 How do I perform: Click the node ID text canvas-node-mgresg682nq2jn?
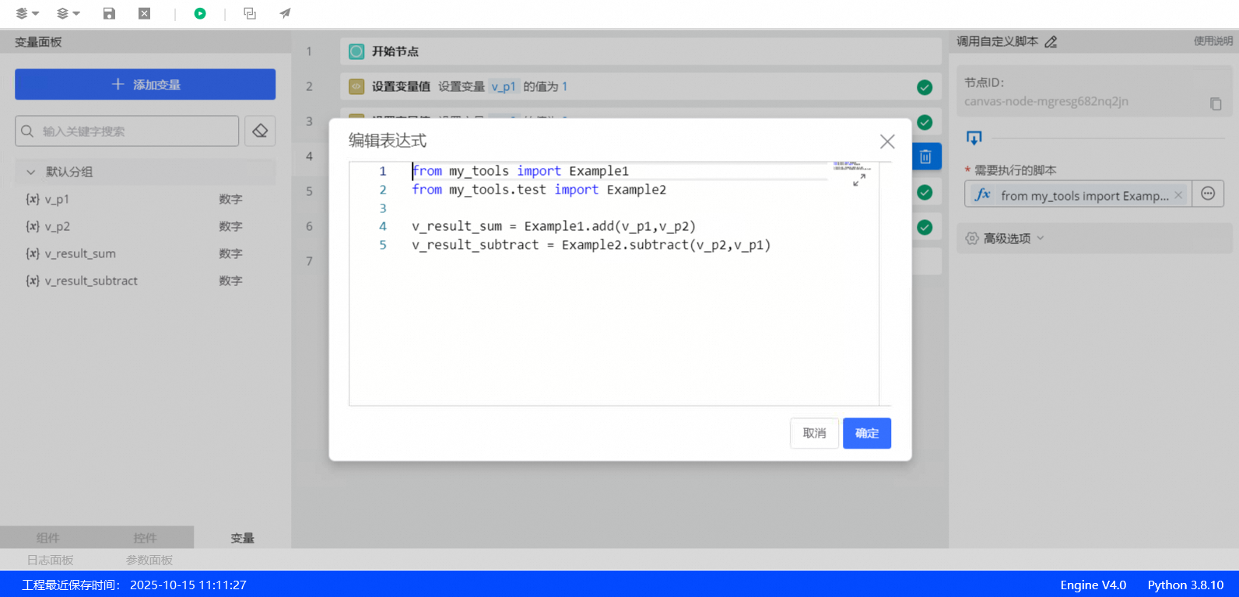(x=1046, y=101)
